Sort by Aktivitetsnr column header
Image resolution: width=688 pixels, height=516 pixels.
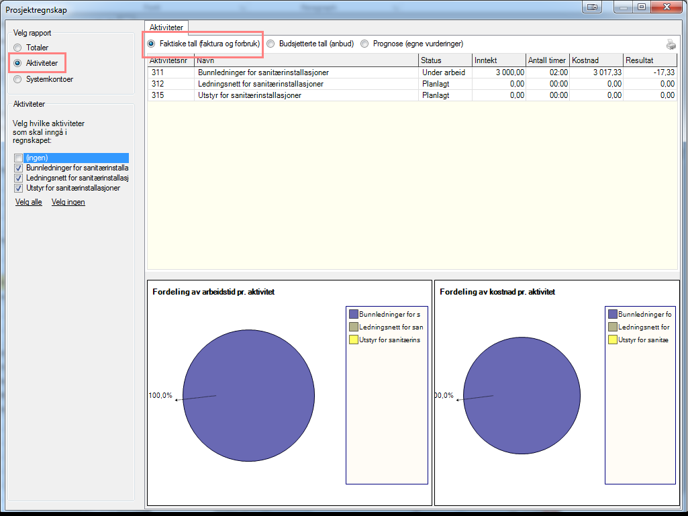(x=170, y=60)
